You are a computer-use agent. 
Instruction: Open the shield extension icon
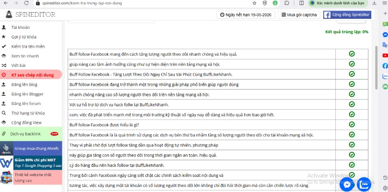click(x=265, y=3)
